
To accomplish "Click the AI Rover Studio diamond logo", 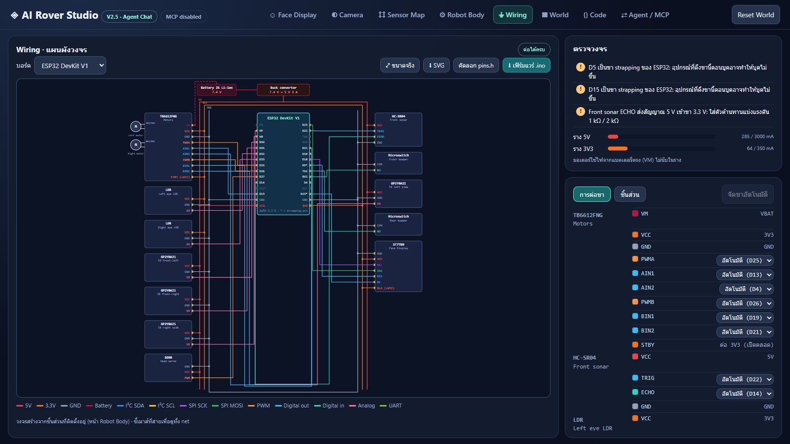I will coord(14,15).
